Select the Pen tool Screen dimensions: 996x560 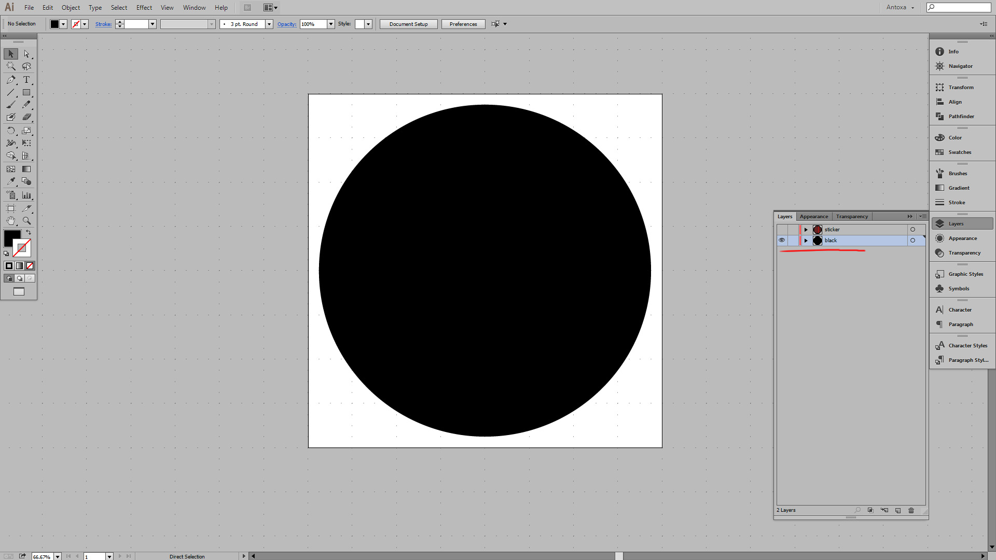point(11,80)
